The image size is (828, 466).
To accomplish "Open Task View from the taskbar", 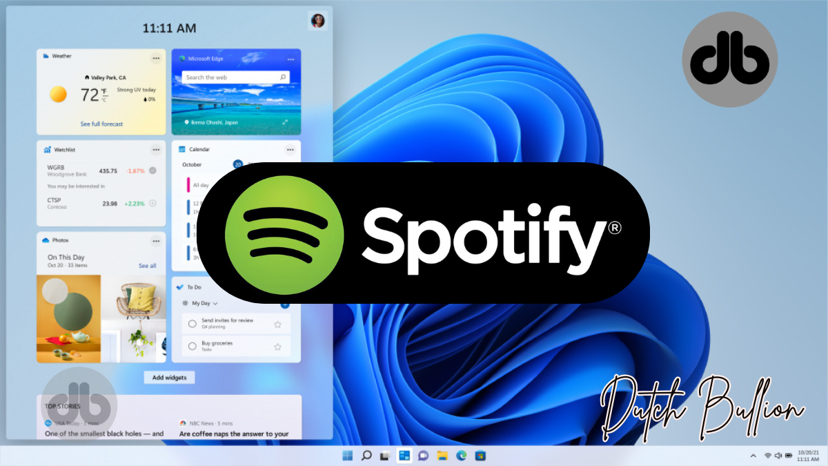I will [x=386, y=456].
